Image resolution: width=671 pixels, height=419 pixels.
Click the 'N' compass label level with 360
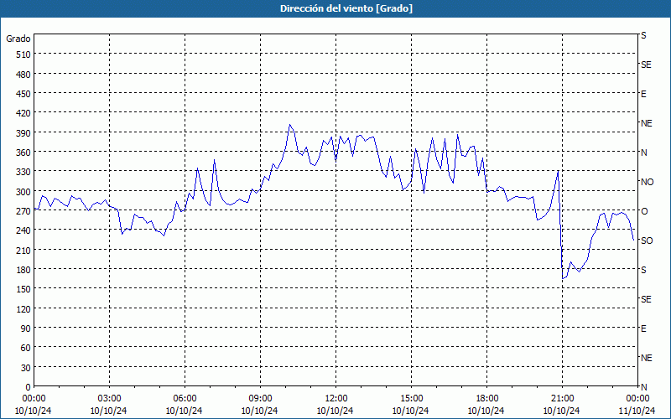point(643,153)
